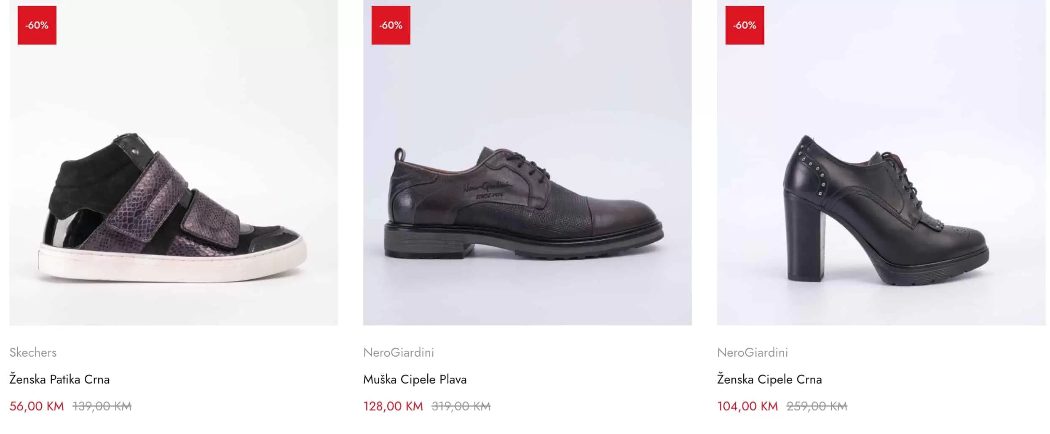
Task: Click the -60% badge on men's shoe
Action: [x=391, y=25]
